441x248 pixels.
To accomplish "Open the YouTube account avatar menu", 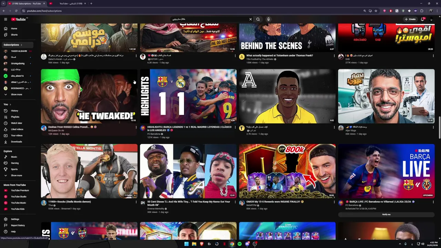I will (x=431, y=19).
